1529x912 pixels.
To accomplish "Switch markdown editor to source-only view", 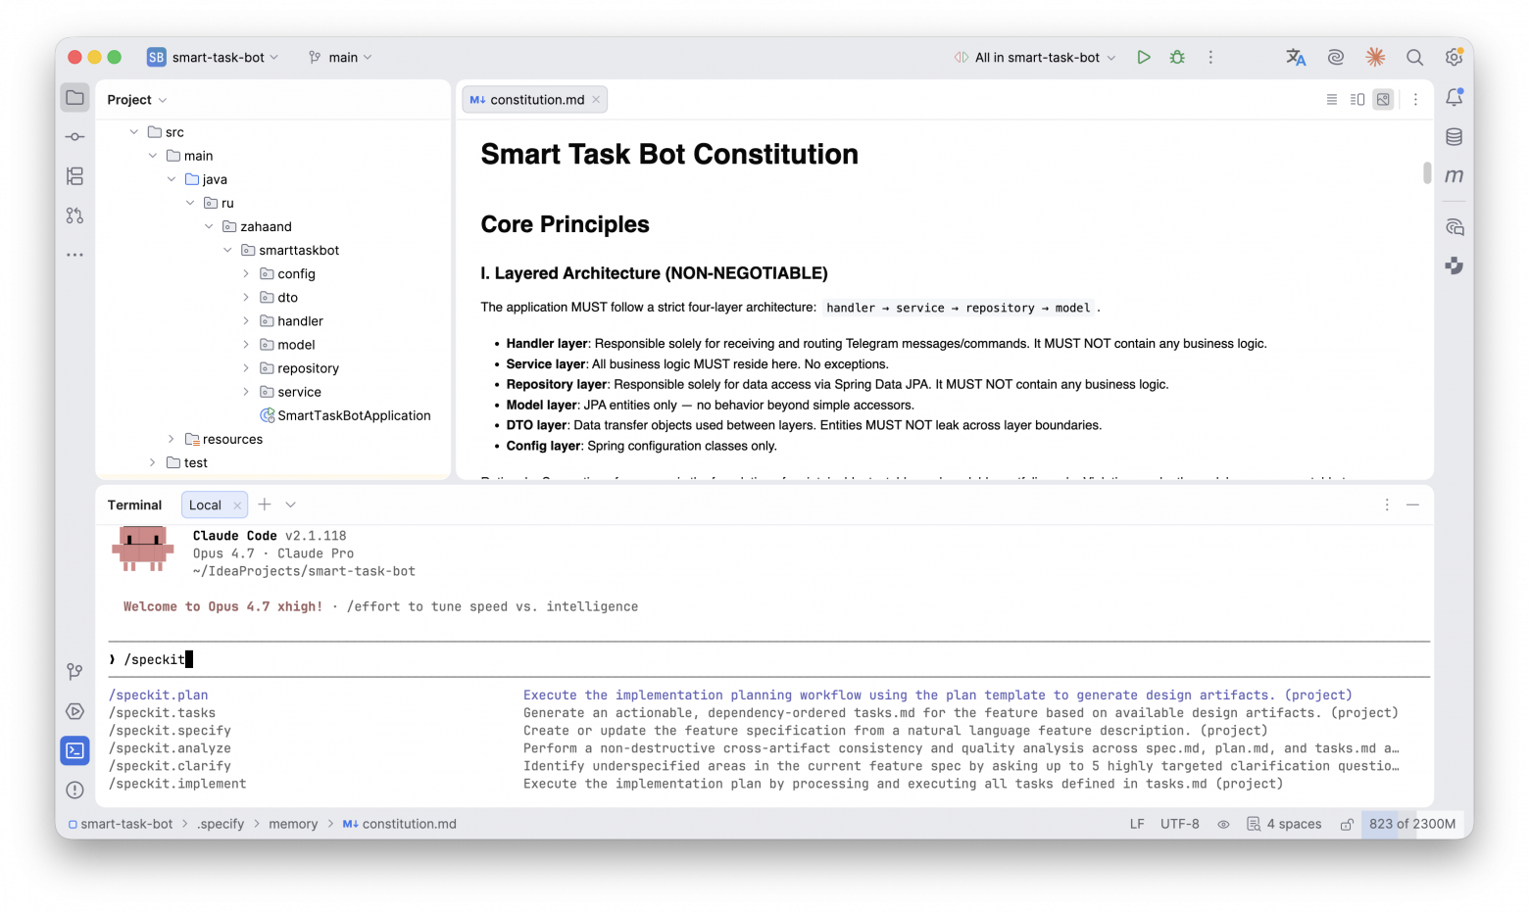I will click(x=1331, y=99).
